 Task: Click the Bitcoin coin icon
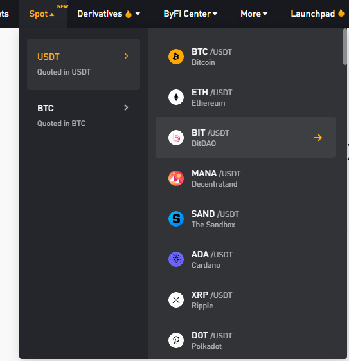click(x=176, y=57)
